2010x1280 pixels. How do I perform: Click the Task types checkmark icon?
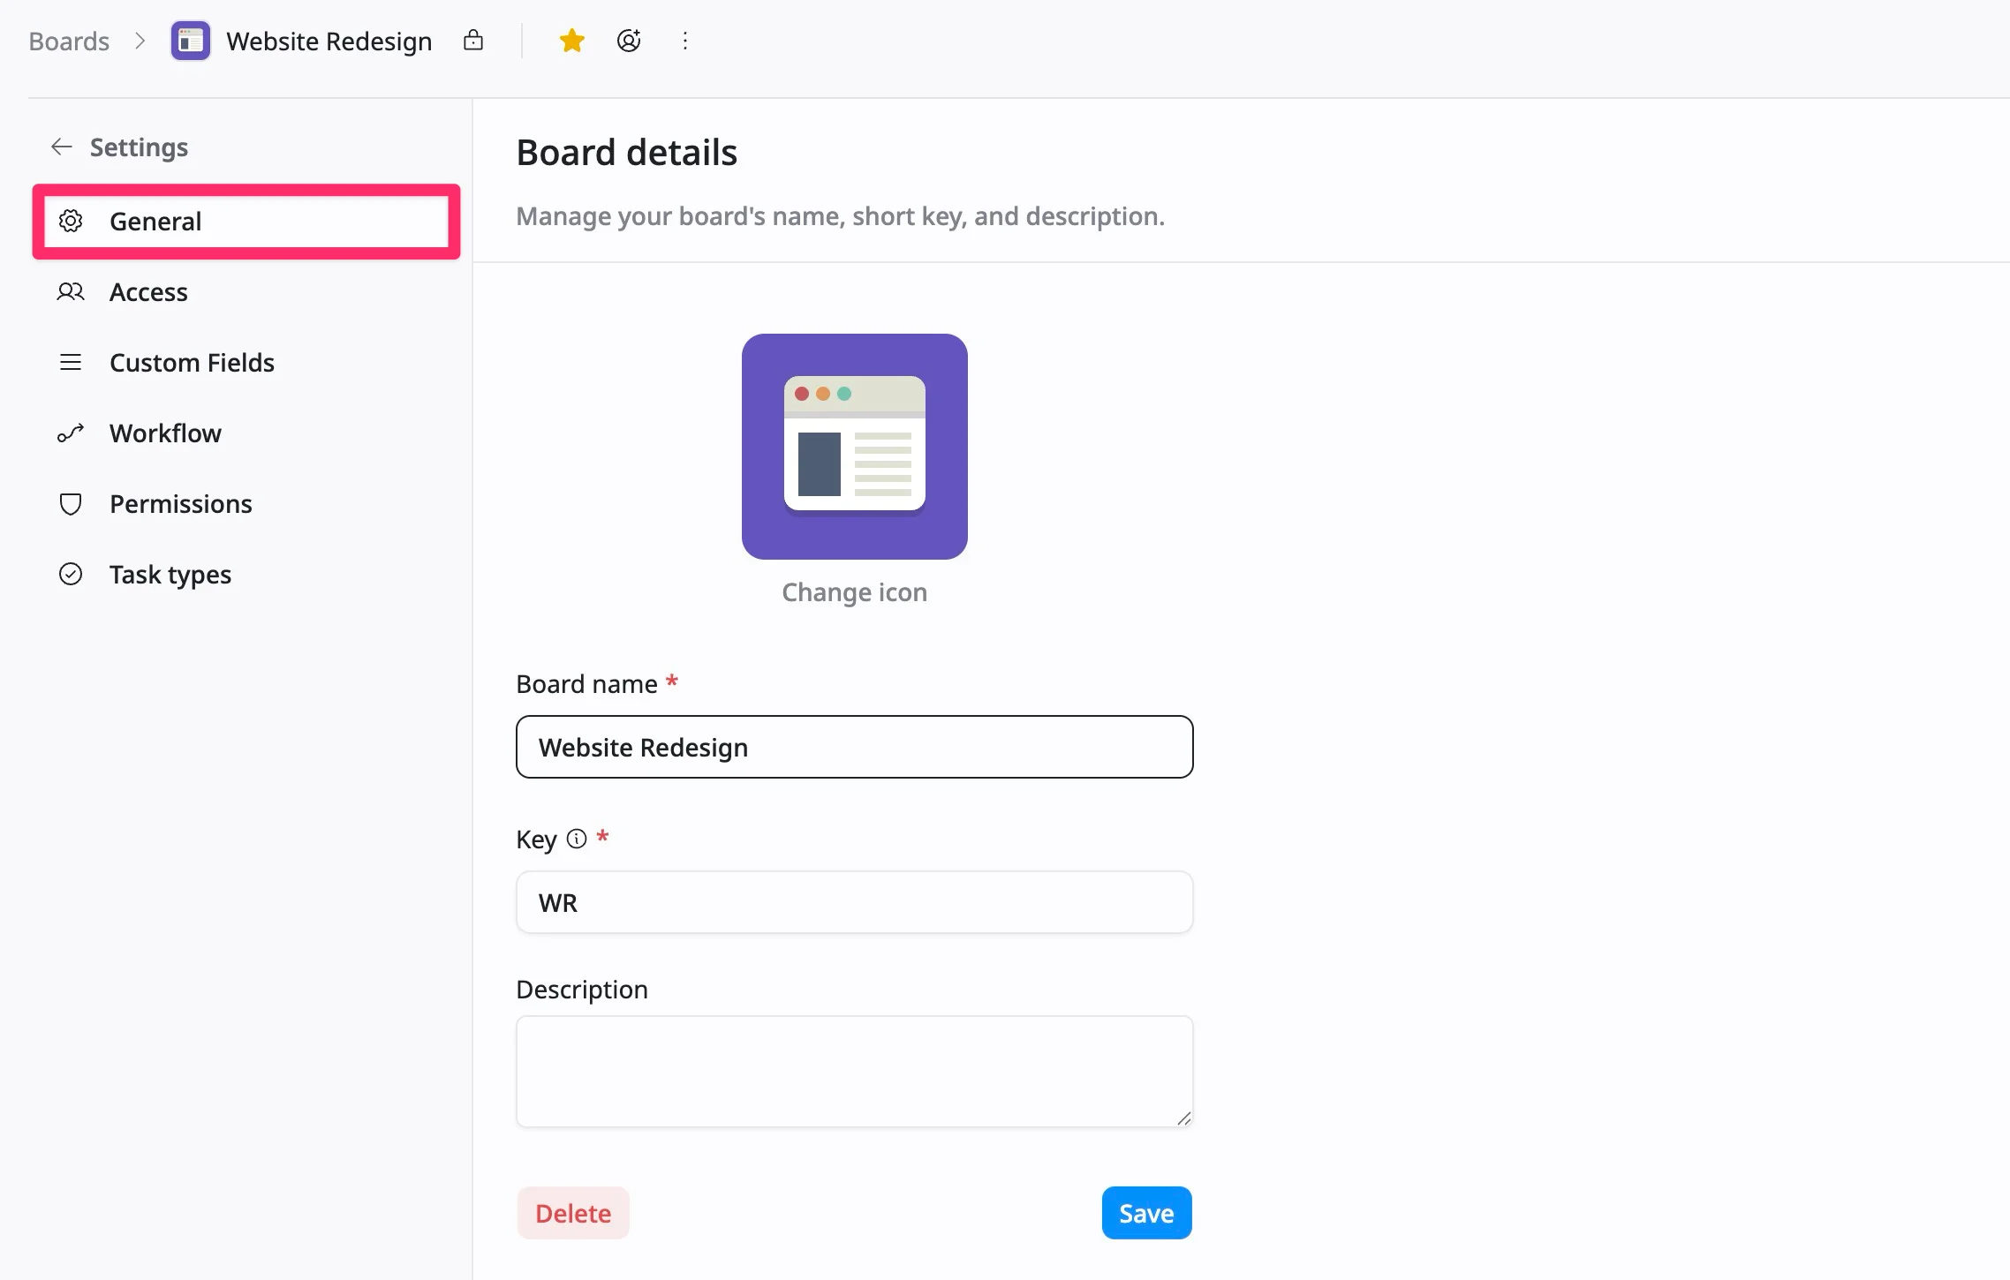tap(71, 574)
